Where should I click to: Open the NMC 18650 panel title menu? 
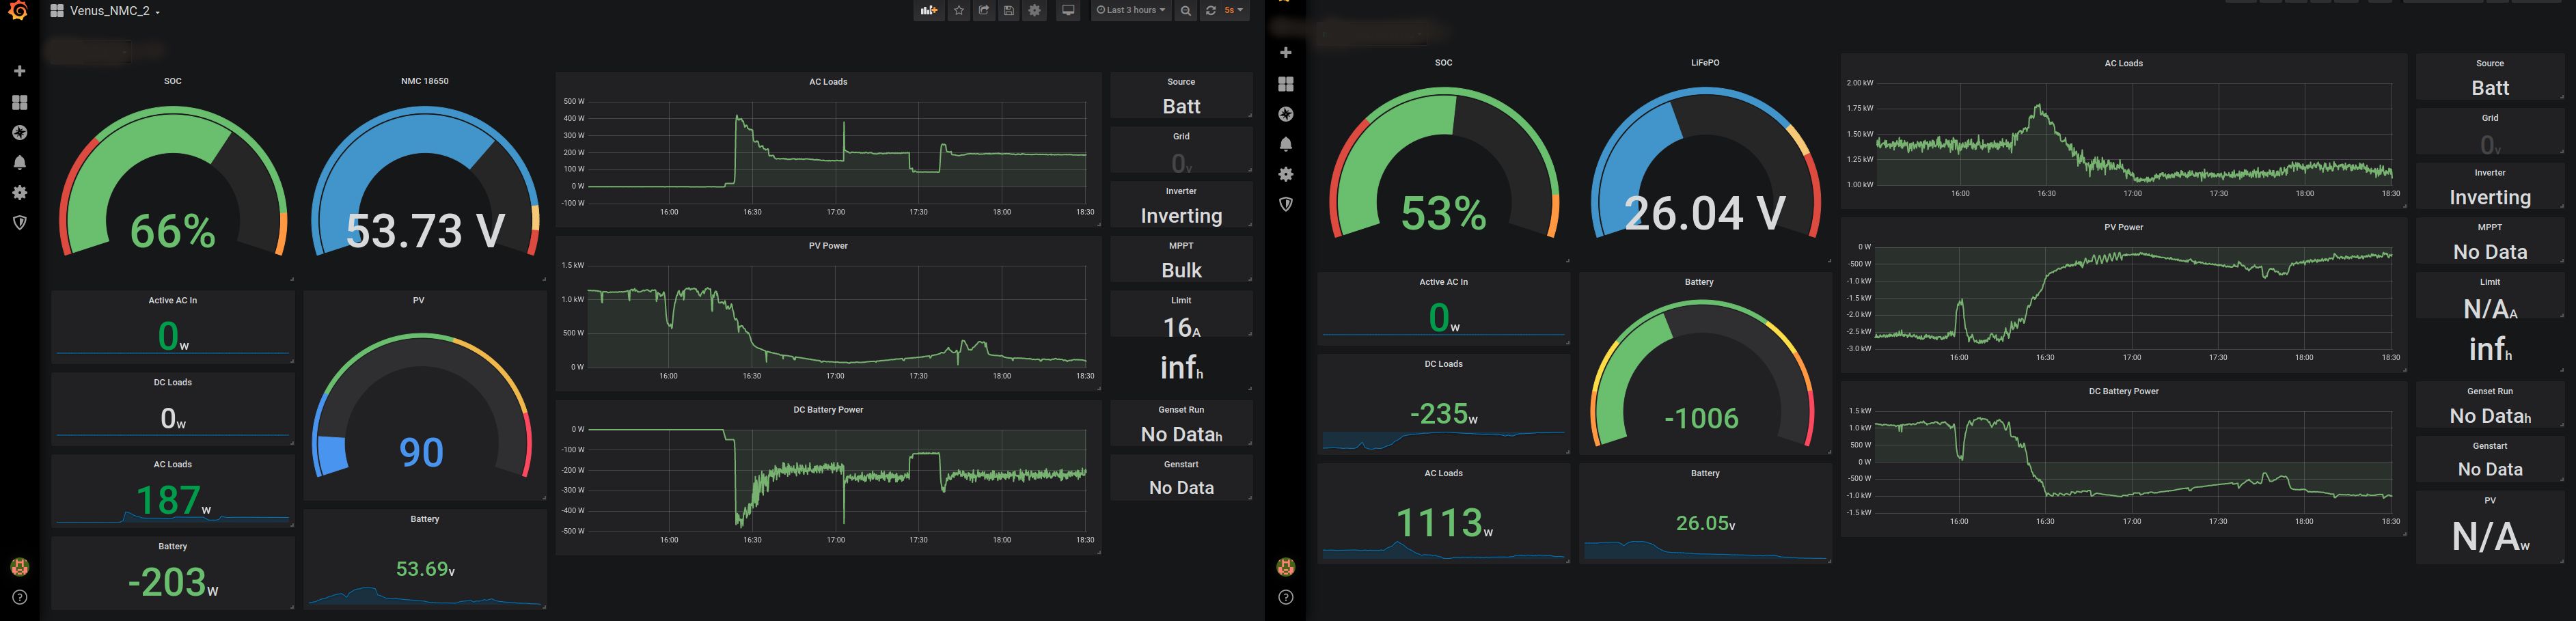pyautogui.click(x=424, y=81)
